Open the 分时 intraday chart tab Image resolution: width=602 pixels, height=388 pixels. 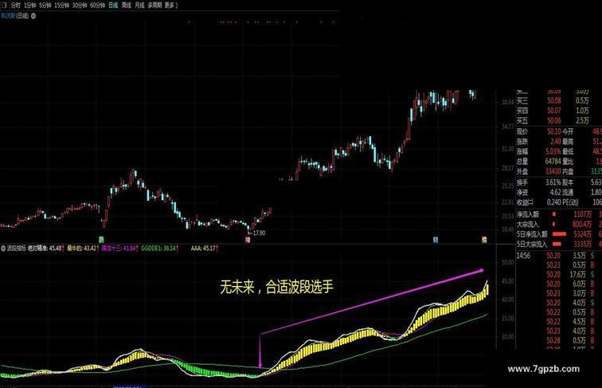tap(15, 6)
